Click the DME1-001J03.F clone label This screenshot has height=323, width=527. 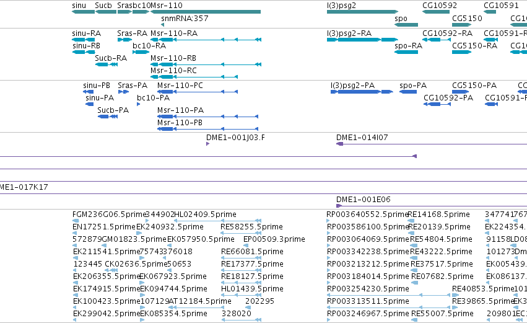(235, 138)
